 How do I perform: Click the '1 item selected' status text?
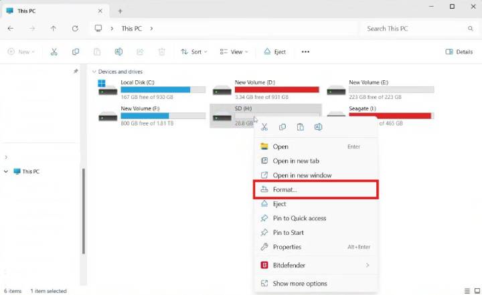tap(49, 291)
